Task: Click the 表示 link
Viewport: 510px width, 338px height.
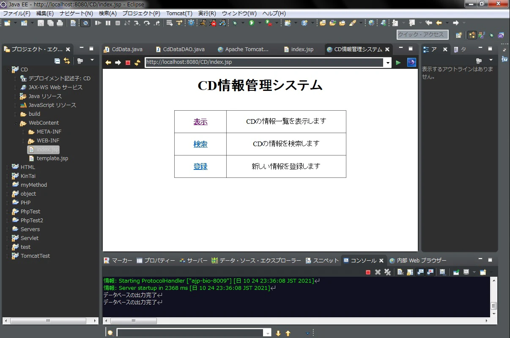Action: [x=200, y=122]
